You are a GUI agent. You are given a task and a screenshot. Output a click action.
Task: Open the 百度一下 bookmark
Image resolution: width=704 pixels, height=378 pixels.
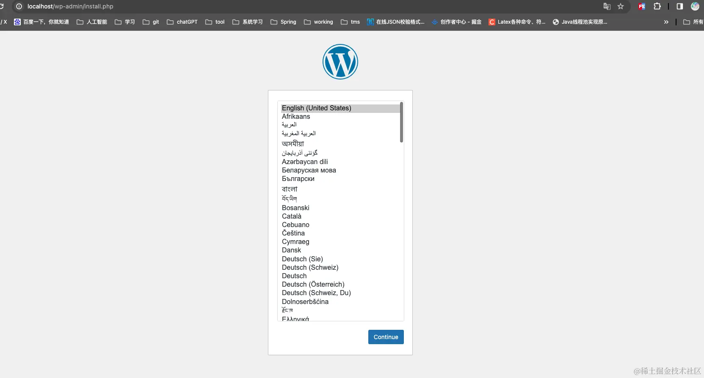(x=41, y=22)
